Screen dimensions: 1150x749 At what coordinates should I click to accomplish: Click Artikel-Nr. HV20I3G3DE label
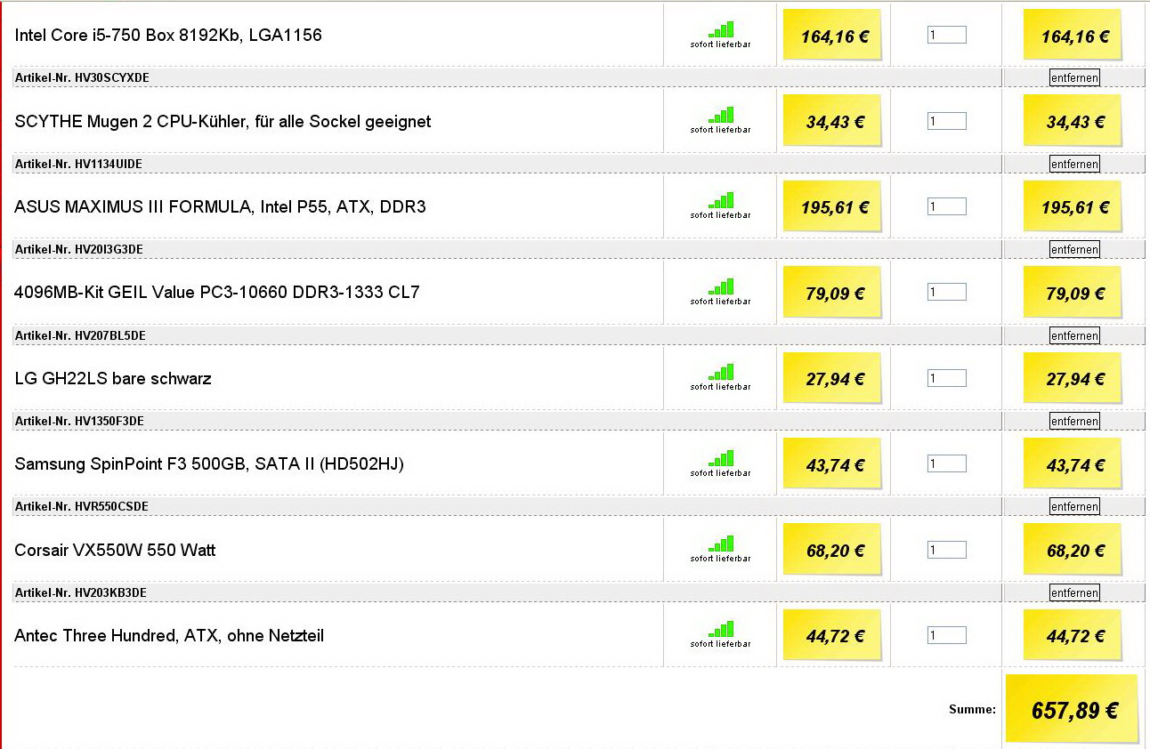coord(78,250)
